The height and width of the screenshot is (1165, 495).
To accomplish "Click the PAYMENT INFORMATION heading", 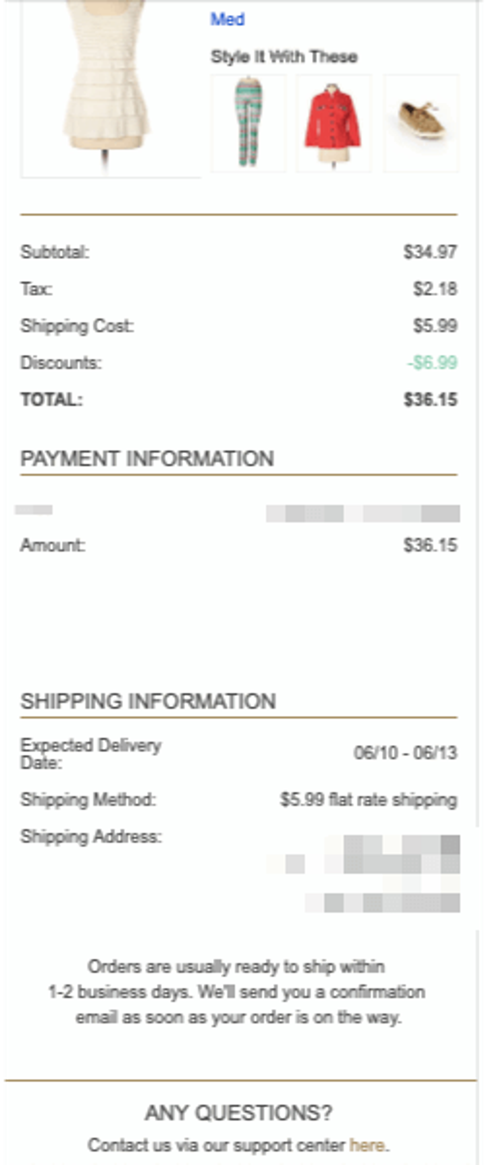I will tap(147, 458).
